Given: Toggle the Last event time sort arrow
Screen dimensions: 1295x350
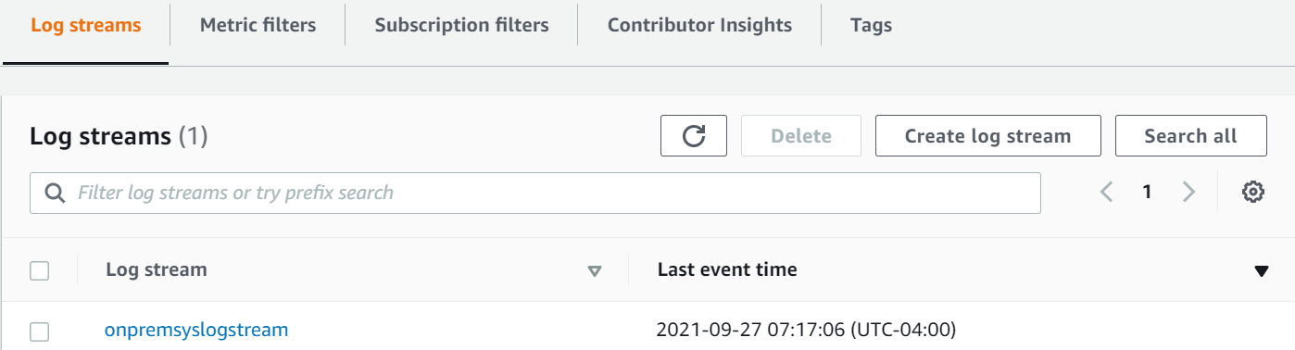Looking at the screenshot, I should coord(1261,271).
